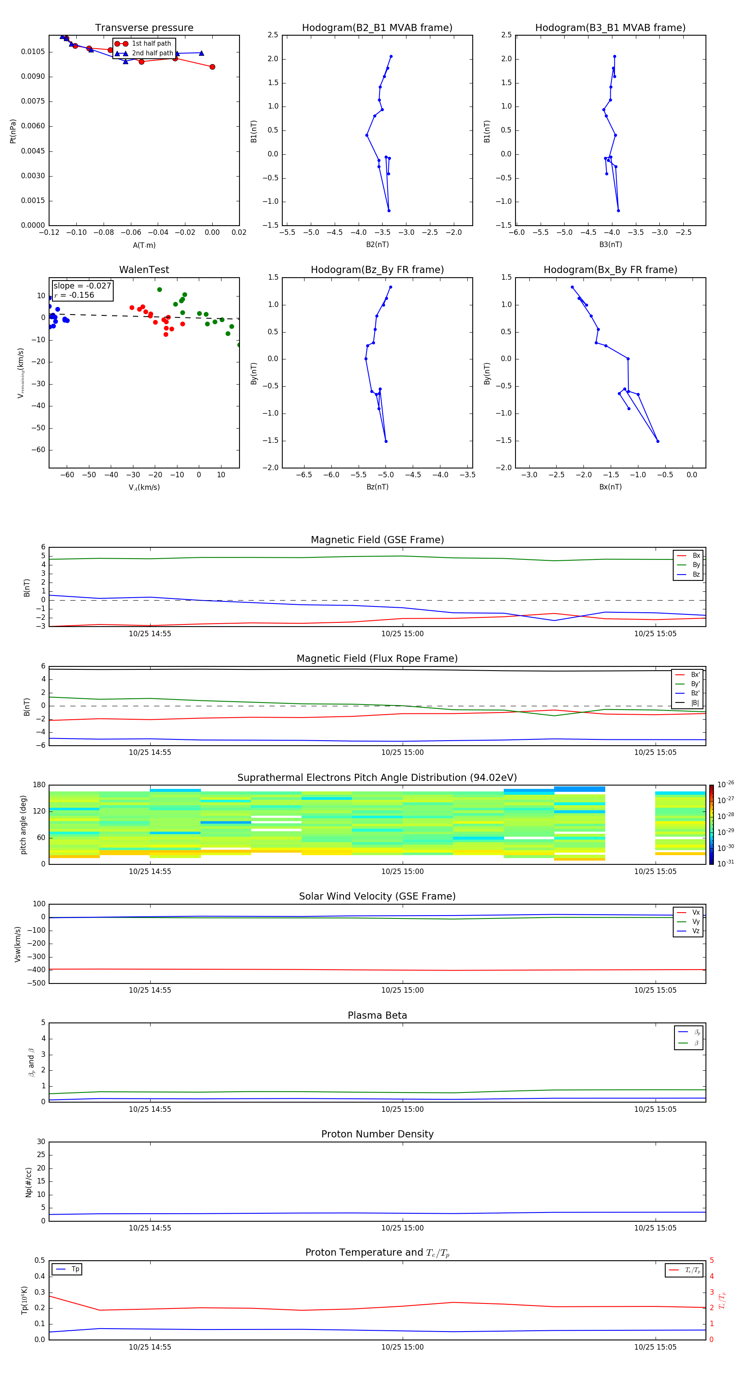
Task: Click the pitch angle colorbar
Action: (711, 825)
